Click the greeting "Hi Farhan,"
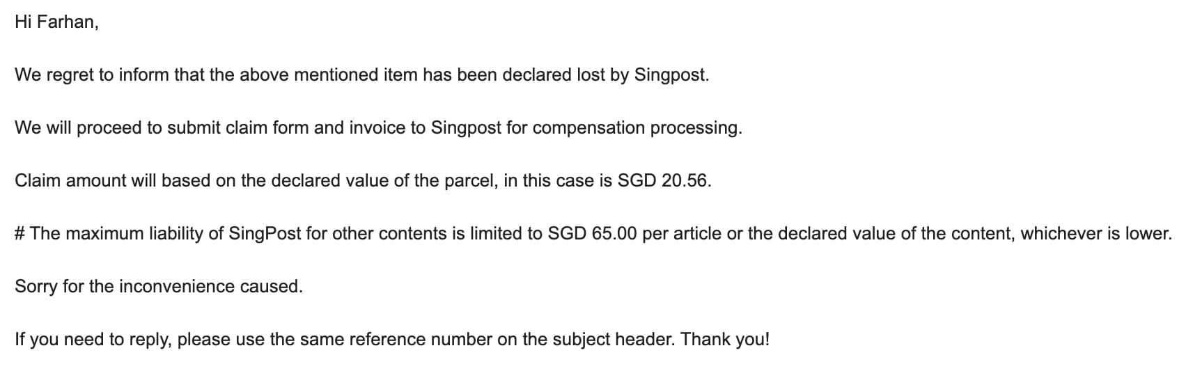Screen dimensions: 1186x378 (56, 22)
